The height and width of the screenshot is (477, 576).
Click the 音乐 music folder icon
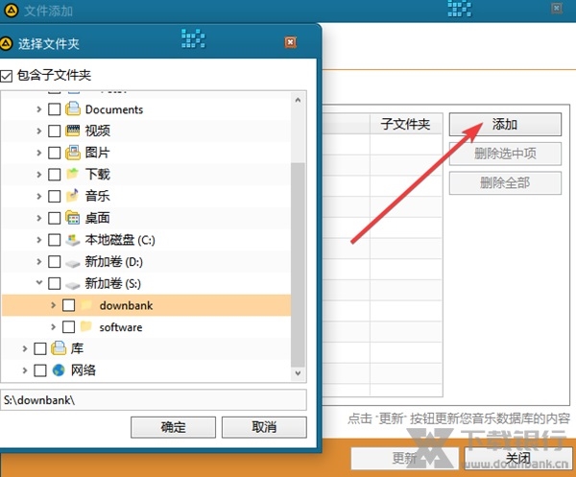pos(73,196)
